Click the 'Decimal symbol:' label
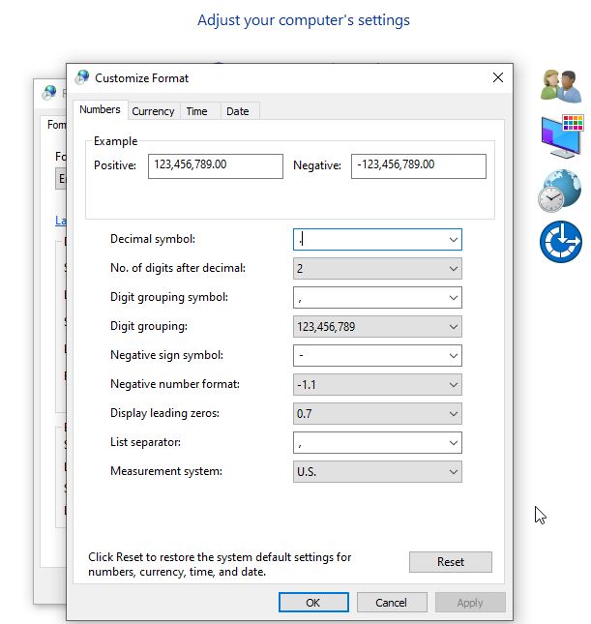 [153, 239]
